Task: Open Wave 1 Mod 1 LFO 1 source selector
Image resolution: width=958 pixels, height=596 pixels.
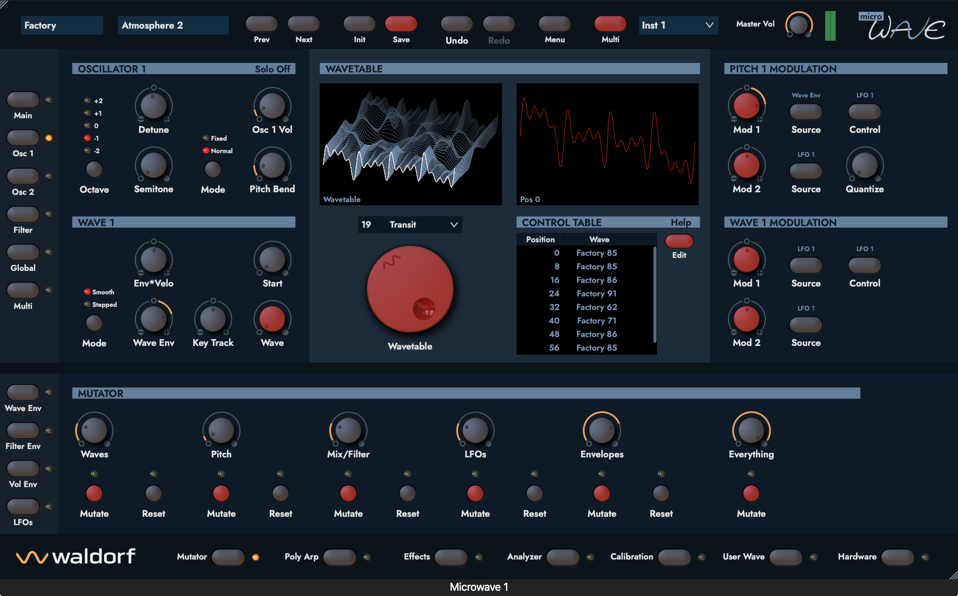Action: (806, 265)
